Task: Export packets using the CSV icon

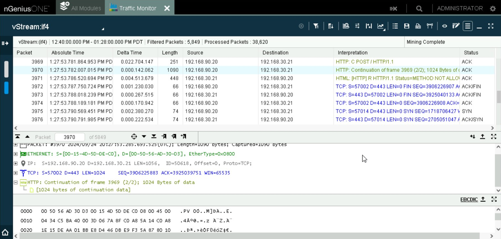Action: pos(418,26)
